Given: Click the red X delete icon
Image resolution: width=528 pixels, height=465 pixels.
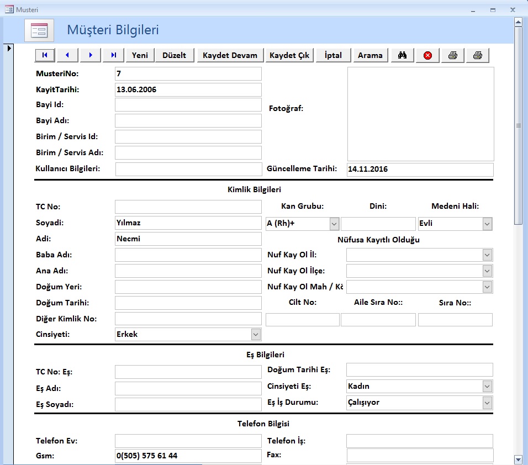Looking at the screenshot, I should [x=427, y=55].
